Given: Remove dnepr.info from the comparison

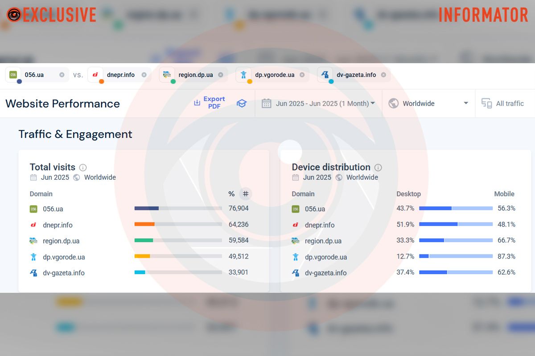Looking at the screenshot, I should (x=144, y=75).
